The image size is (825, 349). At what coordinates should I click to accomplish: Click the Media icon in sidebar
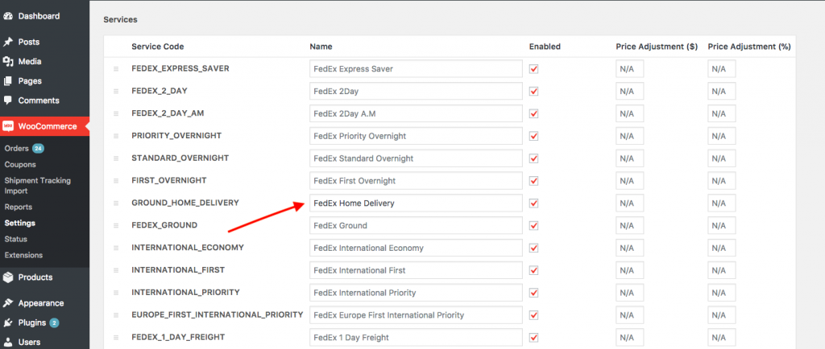[7, 61]
